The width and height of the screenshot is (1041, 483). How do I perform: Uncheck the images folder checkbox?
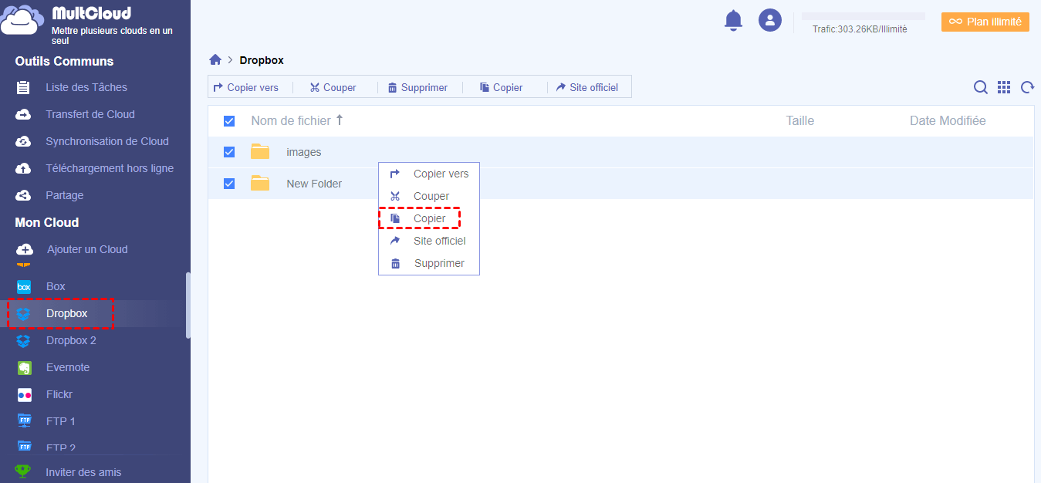(x=229, y=152)
